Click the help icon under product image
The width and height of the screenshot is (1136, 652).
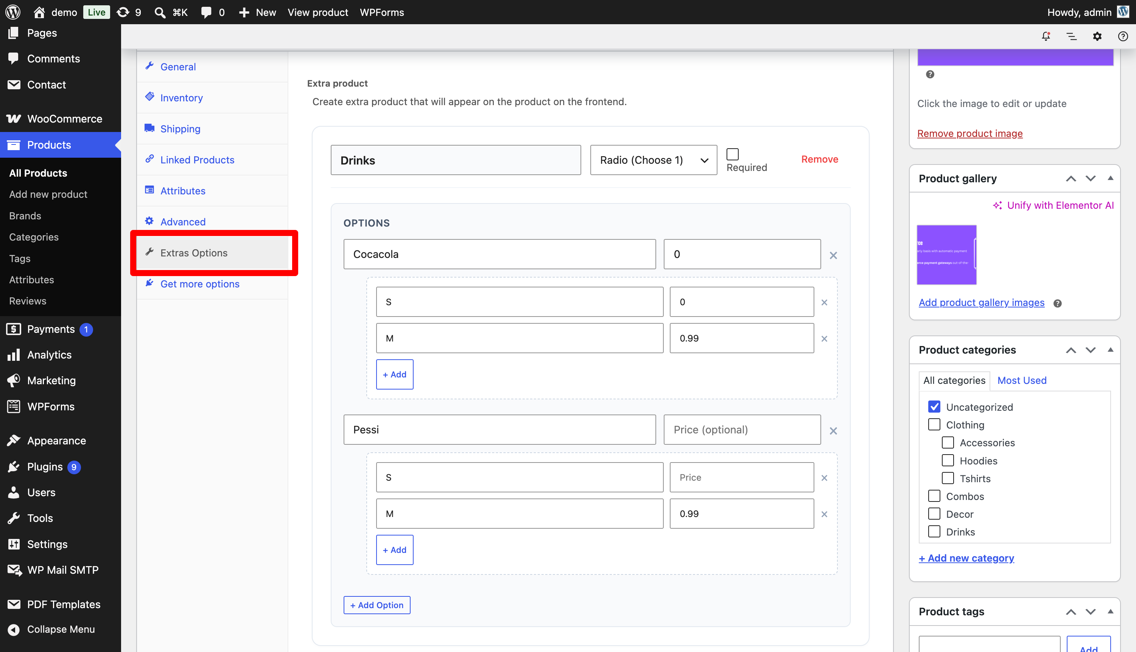[930, 75]
